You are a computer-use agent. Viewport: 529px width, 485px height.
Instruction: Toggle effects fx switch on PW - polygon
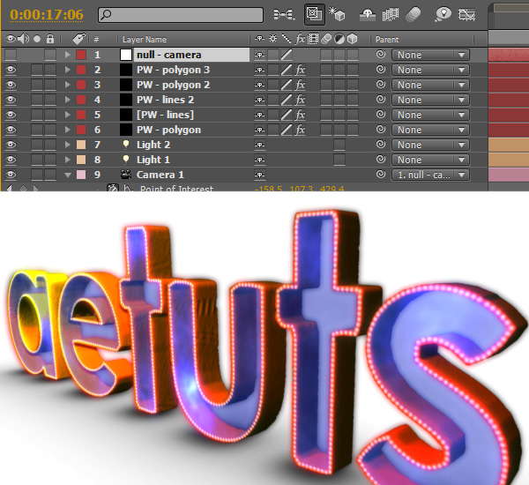[x=300, y=130]
